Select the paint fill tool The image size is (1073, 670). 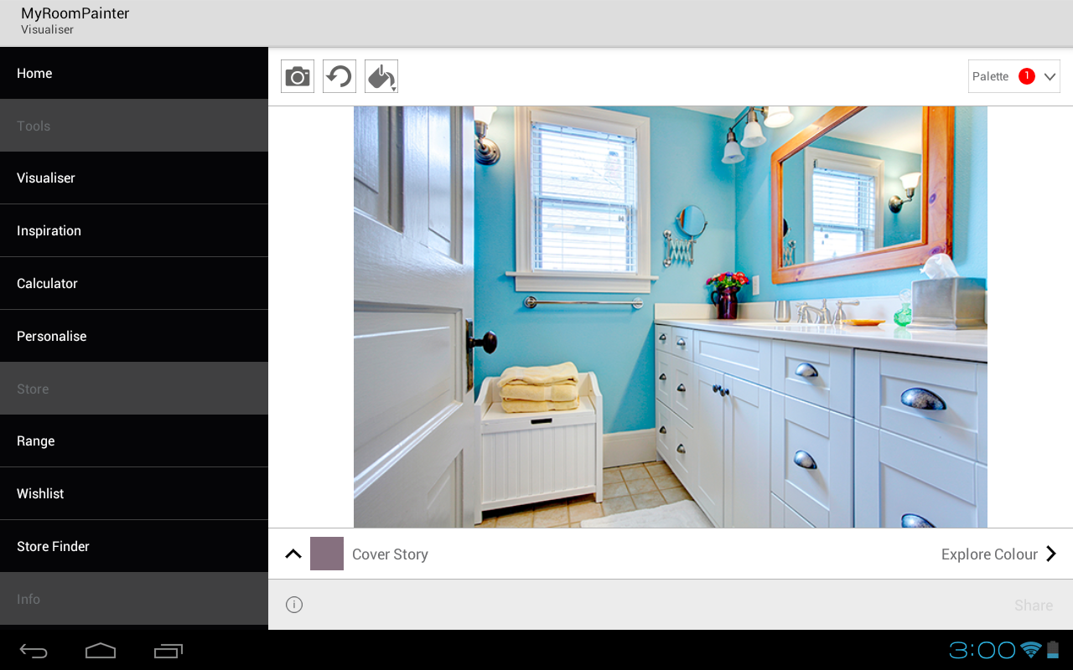tap(381, 75)
